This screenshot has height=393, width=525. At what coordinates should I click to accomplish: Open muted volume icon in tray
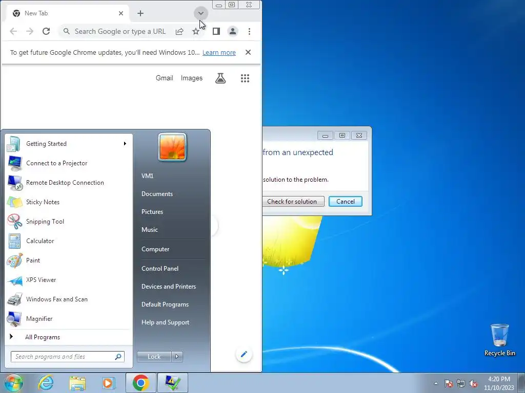pyautogui.click(x=473, y=383)
